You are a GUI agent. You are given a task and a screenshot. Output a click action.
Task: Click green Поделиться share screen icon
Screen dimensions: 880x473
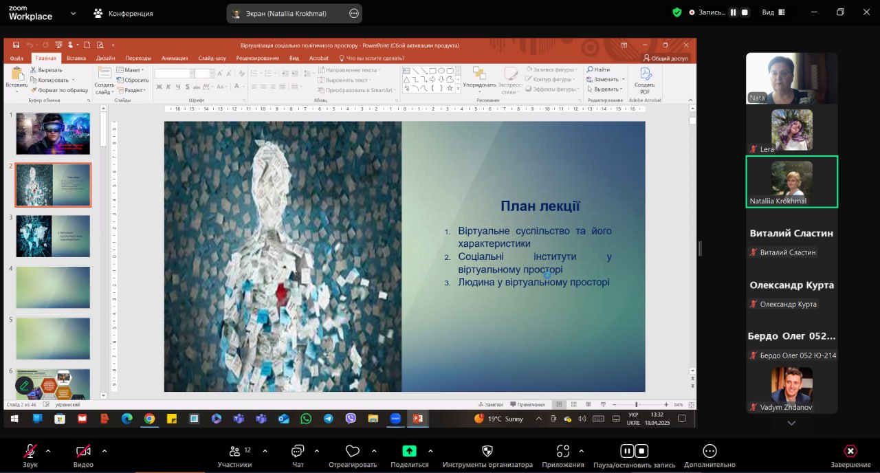click(409, 451)
